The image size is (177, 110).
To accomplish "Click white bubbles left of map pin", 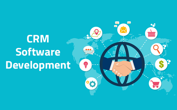I will (x=88, y=37).
